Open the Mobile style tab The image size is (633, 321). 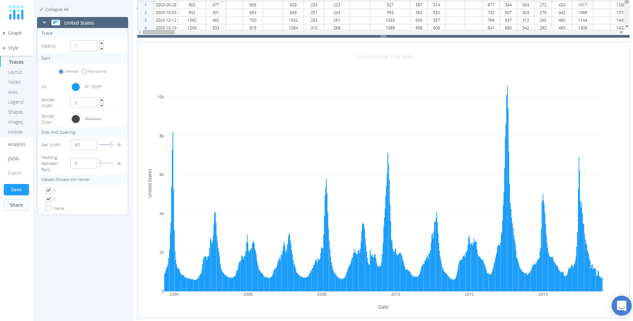click(x=15, y=132)
